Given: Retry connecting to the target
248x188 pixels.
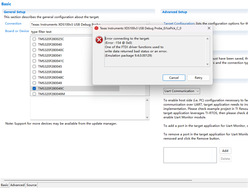Looking at the screenshot, I should tap(199, 78).
